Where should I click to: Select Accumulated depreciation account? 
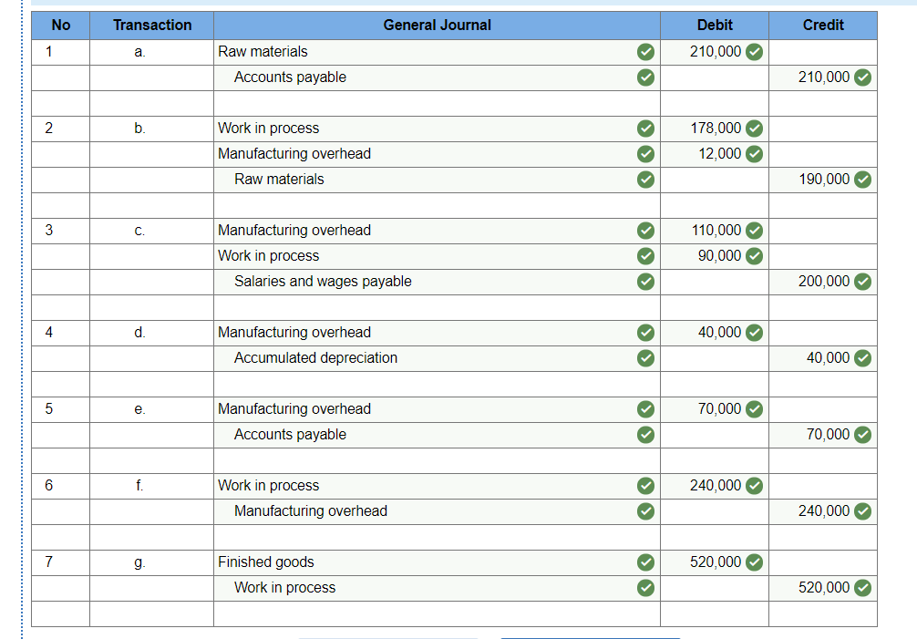437,358
